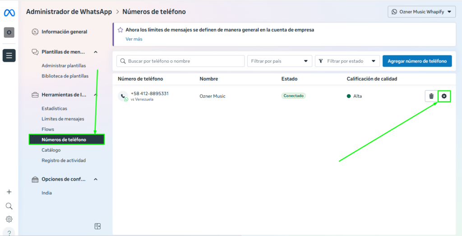This screenshot has width=462, height=236.
Task: Click the Ver más link
Action: click(134, 39)
